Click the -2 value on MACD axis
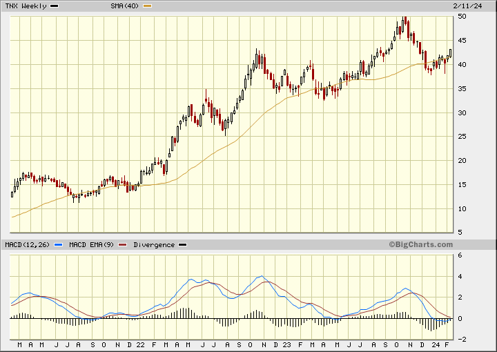This screenshot has width=497, height=352. (462, 340)
